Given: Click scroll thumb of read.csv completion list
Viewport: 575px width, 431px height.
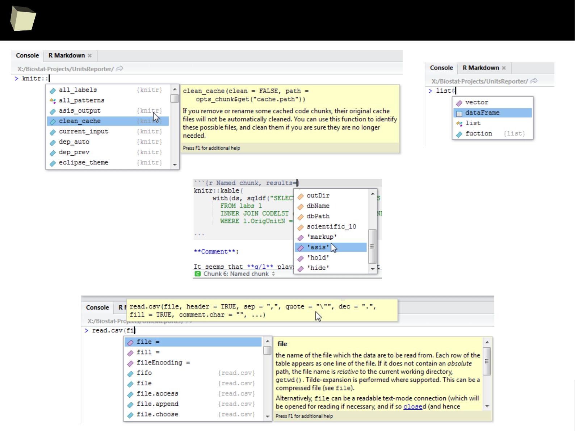Looking at the screenshot, I should coord(268,350).
